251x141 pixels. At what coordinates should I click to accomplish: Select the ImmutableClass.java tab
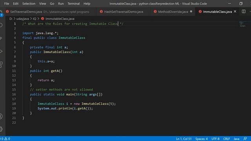pos(217,12)
